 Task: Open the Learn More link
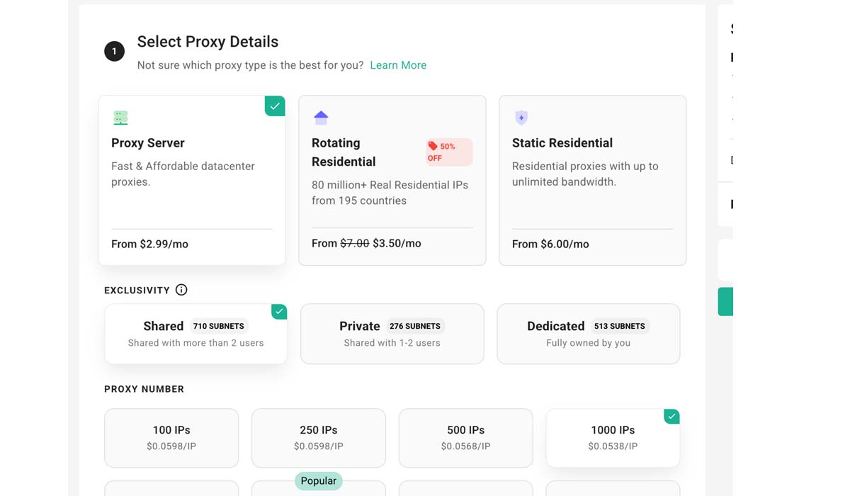point(398,65)
